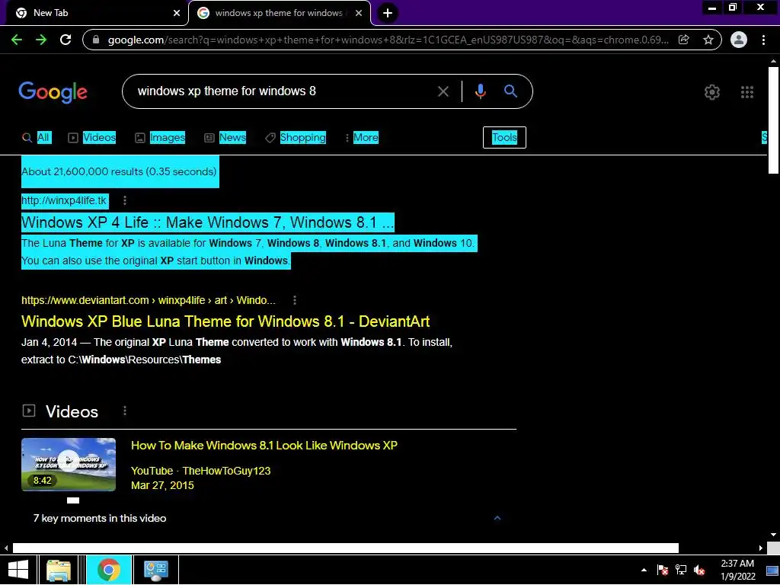This screenshot has height=585, width=780.
Task: Click the Google logo
Action: (53, 92)
